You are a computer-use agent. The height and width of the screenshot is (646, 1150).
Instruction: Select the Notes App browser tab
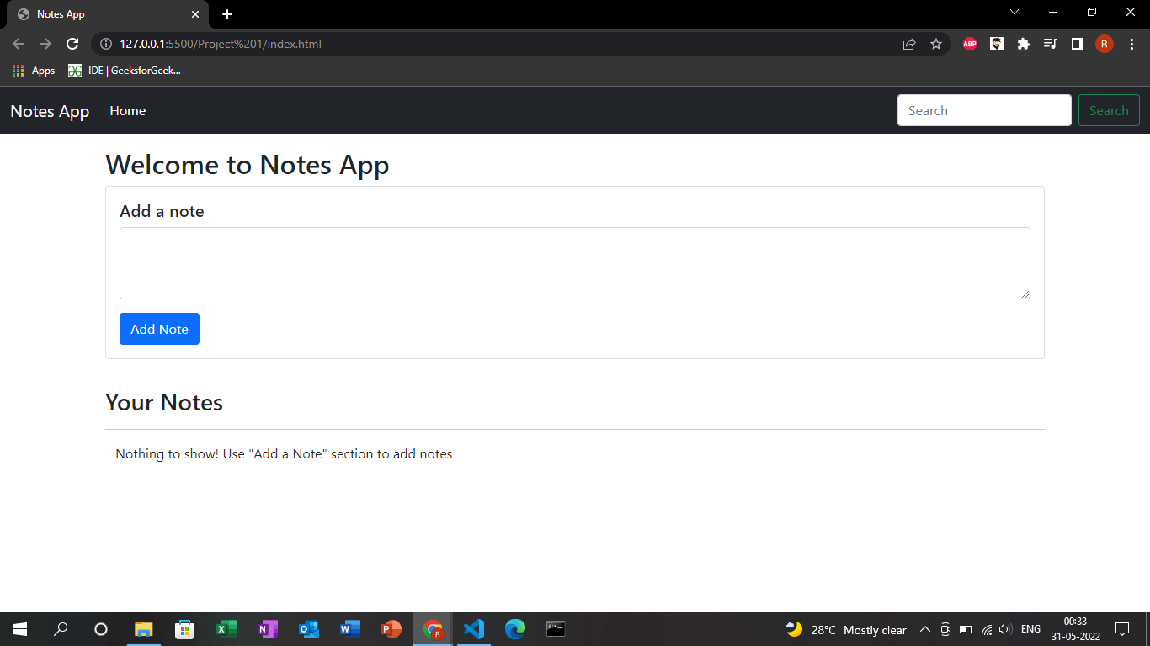coord(106,14)
